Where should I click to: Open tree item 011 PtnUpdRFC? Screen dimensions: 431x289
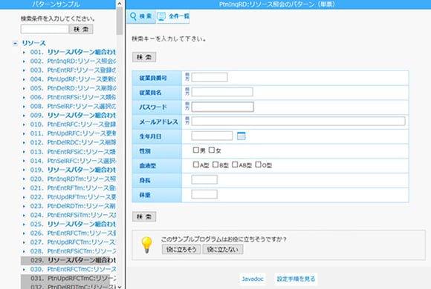[x=73, y=133]
